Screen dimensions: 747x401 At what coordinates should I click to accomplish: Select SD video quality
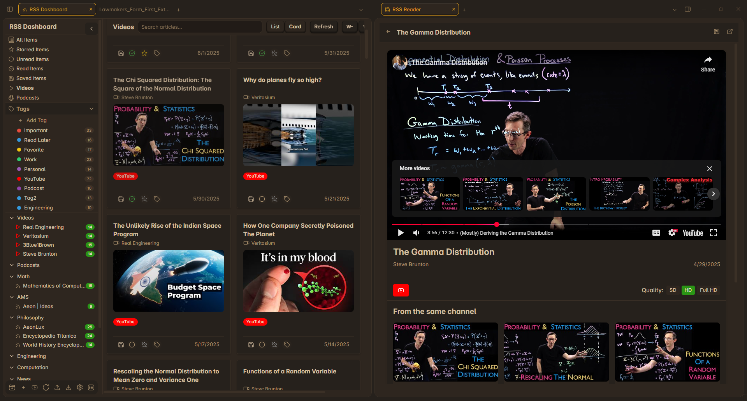point(673,290)
